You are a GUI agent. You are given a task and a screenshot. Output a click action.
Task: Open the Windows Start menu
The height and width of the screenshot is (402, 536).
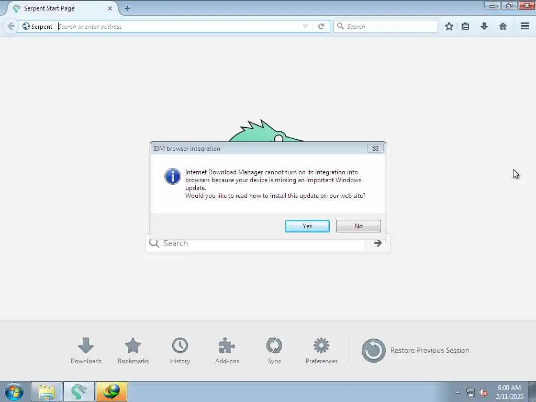click(14, 392)
